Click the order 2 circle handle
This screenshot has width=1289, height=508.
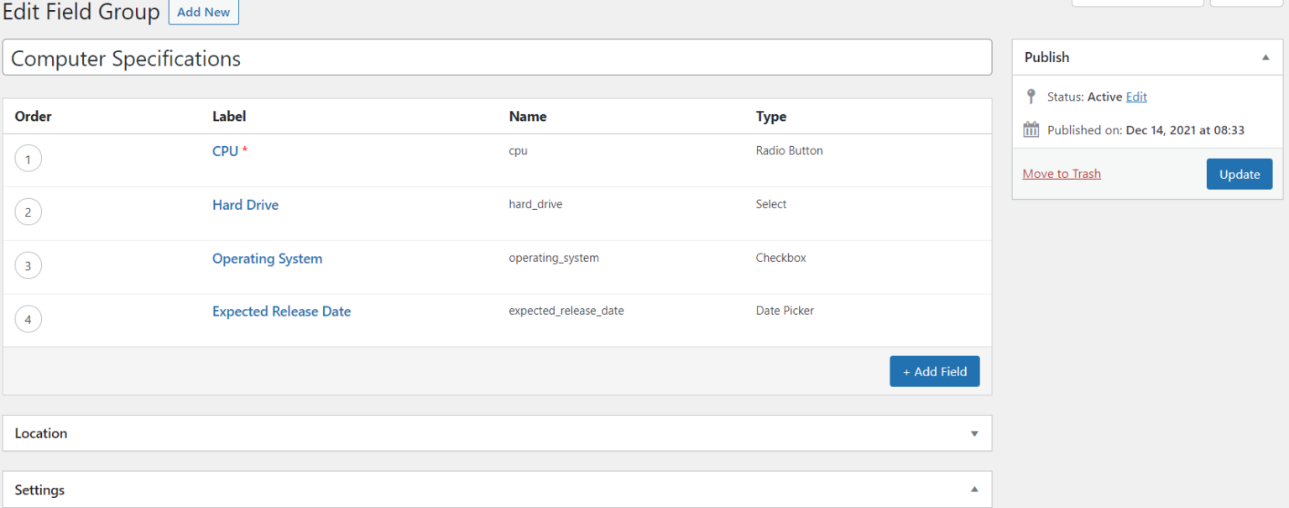click(28, 212)
